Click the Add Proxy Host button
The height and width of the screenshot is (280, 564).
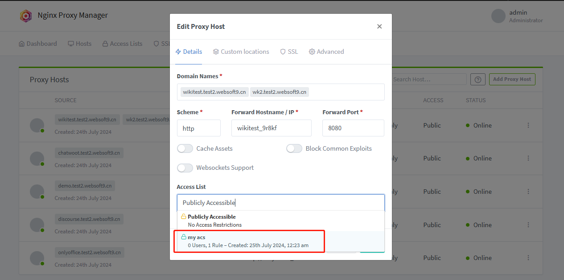pyautogui.click(x=512, y=79)
